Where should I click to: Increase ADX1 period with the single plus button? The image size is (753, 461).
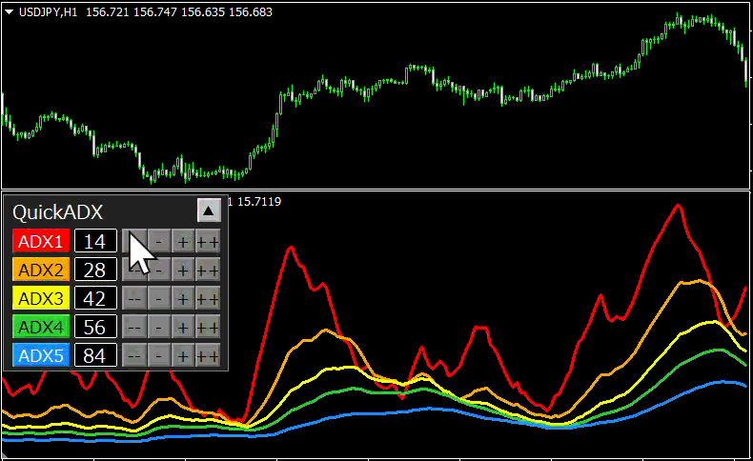pos(183,241)
